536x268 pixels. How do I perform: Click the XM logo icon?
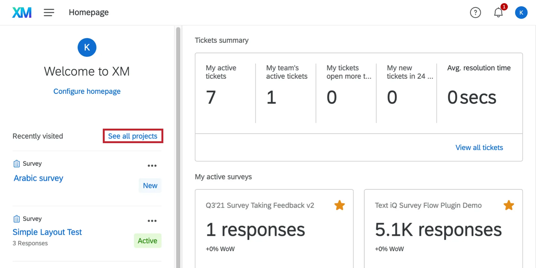[22, 13]
